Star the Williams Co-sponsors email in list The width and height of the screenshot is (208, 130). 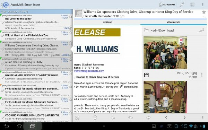click(x=71, y=43)
